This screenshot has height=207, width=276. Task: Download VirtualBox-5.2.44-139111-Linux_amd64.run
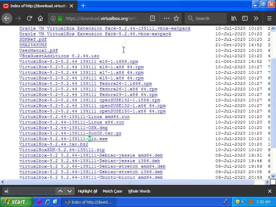tap(75, 117)
